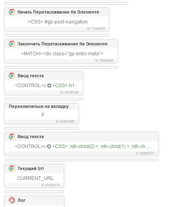Click arrow icon in CONTROL v action
Viewport: 172px width, 207px height.
tap(49, 146)
